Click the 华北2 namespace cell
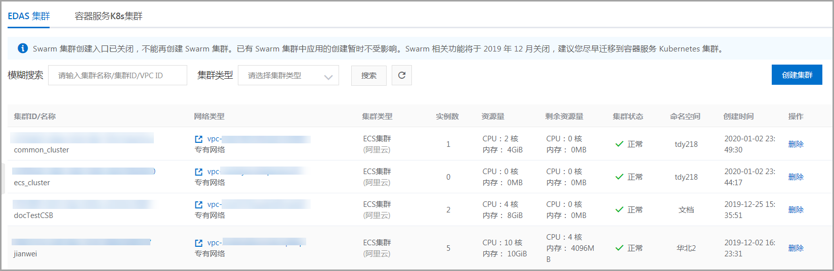This screenshot has width=834, height=271. (686, 248)
